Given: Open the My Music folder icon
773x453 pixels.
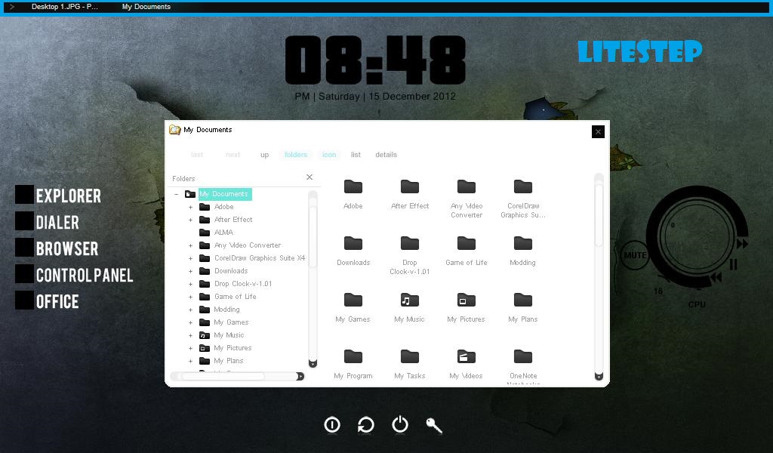Looking at the screenshot, I should [x=409, y=298].
